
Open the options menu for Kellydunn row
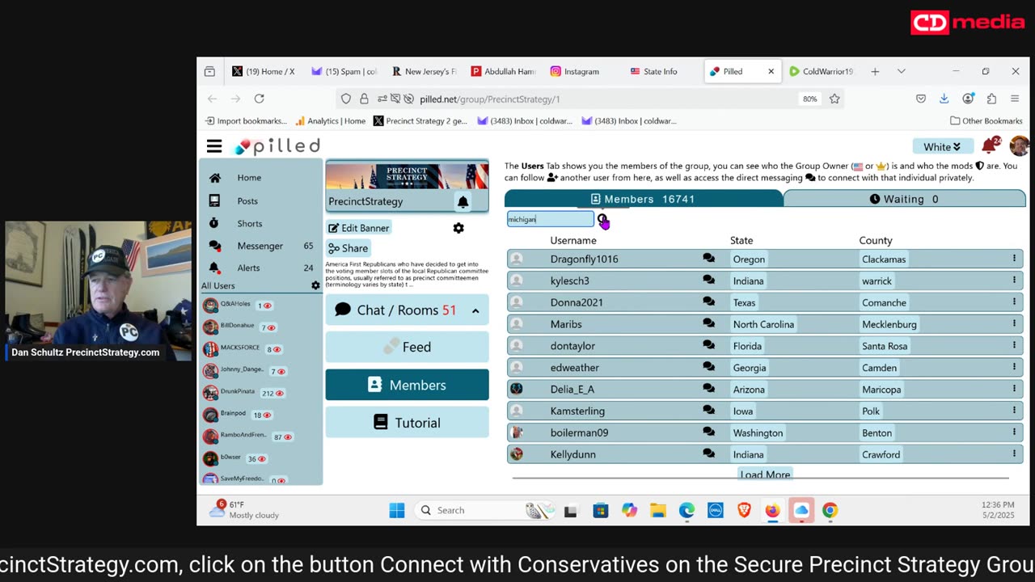[x=1014, y=454]
